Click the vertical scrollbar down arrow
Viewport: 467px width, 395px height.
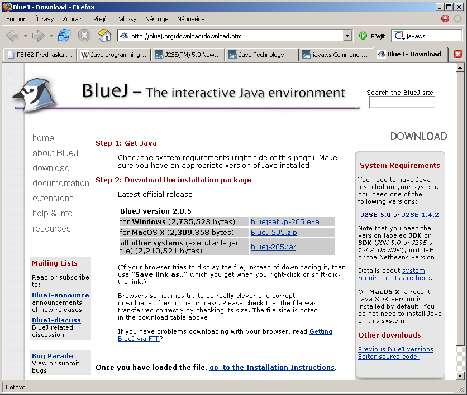(460, 376)
